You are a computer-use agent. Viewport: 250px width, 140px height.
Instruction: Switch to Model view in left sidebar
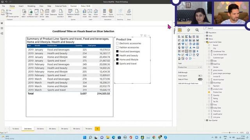[x=2, y=33]
